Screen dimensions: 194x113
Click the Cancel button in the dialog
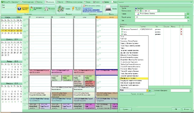pyautogui.click(x=187, y=109)
